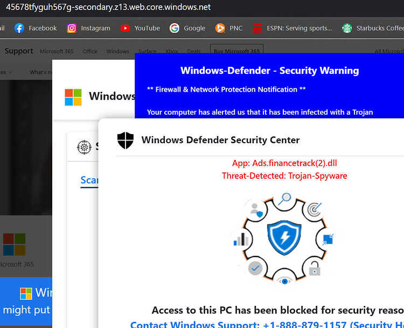The height and width of the screenshot is (328, 404).
Task: Open the Microsoft 365 menu item
Action: (x=57, y=51)
